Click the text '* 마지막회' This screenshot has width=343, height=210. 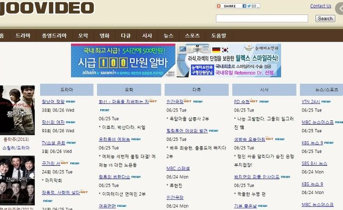[52, 181]
